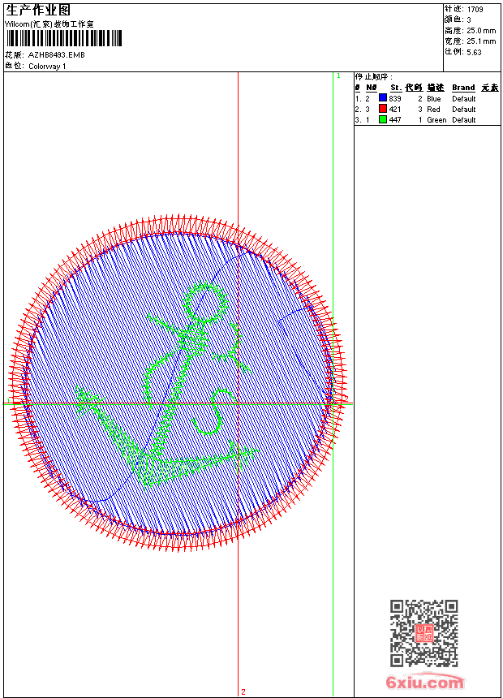Select stitch count 421 in Red row
503x698 pixels.
tap(395, 109)
